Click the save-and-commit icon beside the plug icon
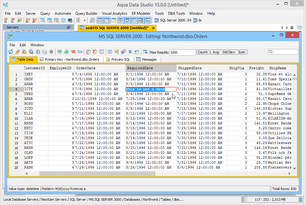This screenshot has width=306, height=205. 24,52
